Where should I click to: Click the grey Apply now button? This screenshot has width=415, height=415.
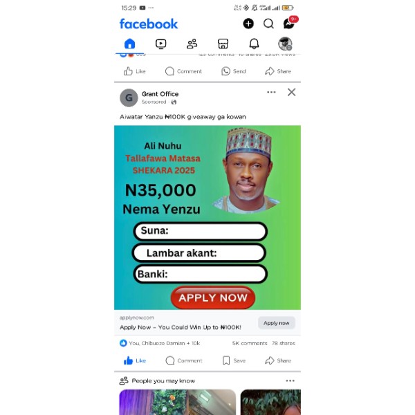(x=276, y=323)
